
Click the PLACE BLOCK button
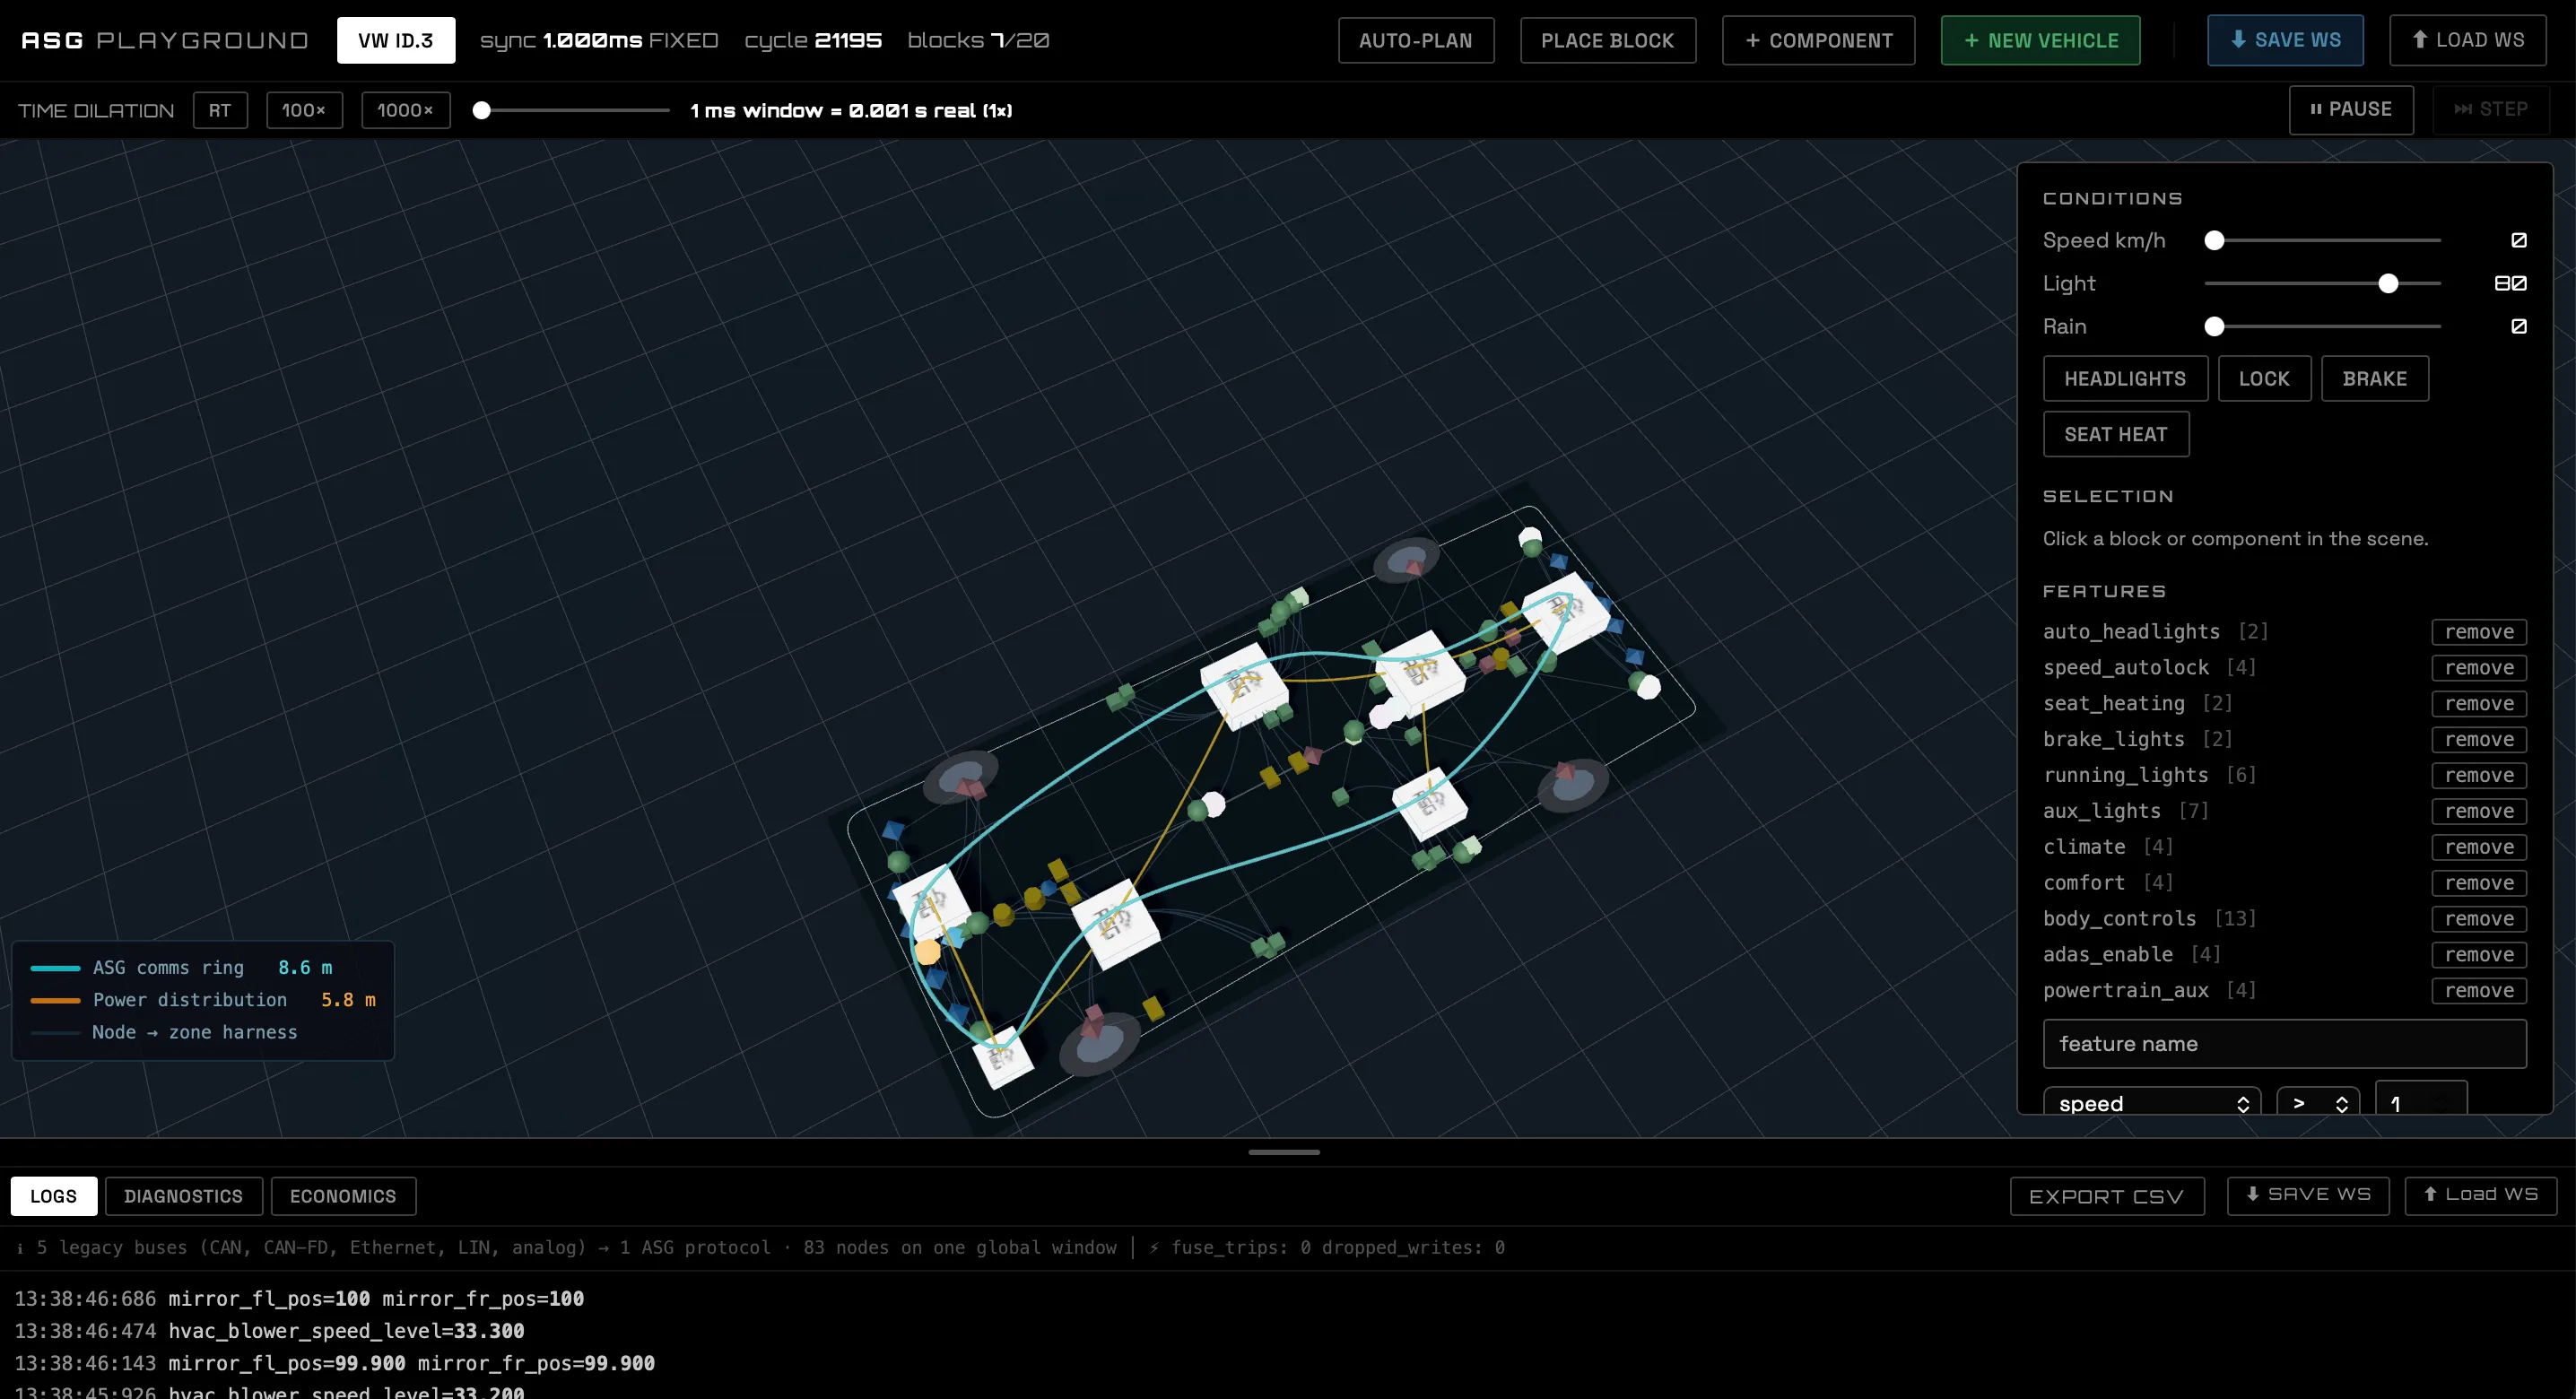tap(1608, 40)
